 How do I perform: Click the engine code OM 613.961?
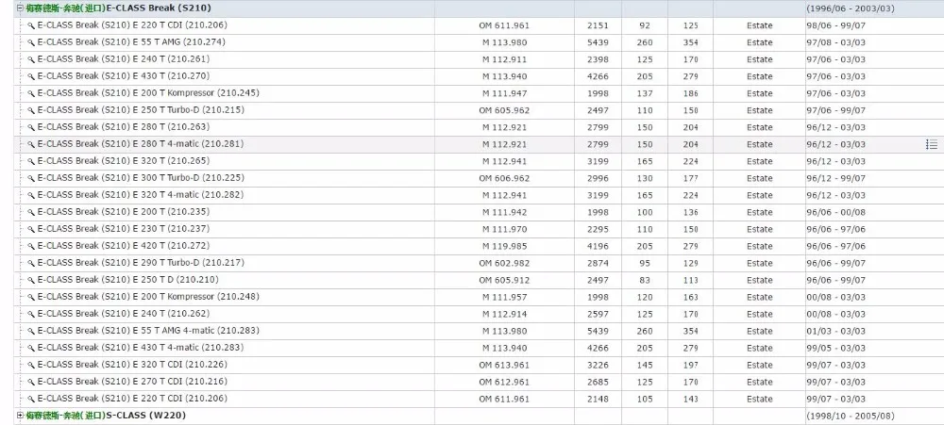coord(504,365)
